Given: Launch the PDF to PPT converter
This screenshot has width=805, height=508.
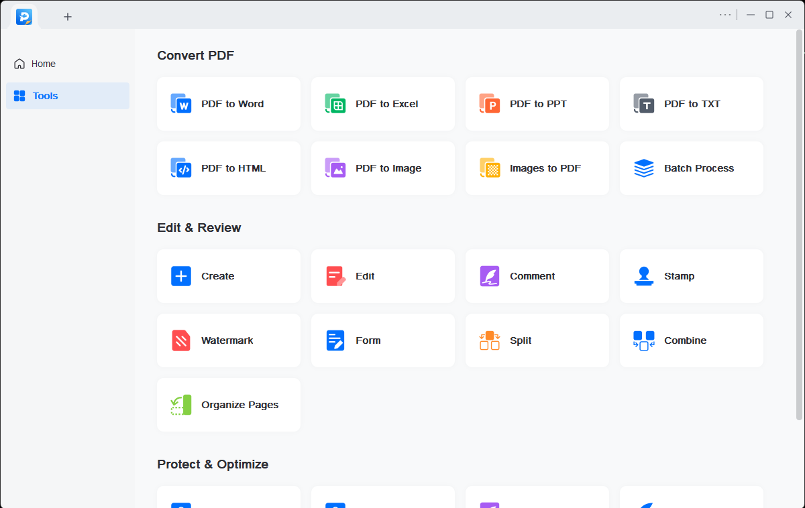Looking at the screenshot, I should [537, 104].
